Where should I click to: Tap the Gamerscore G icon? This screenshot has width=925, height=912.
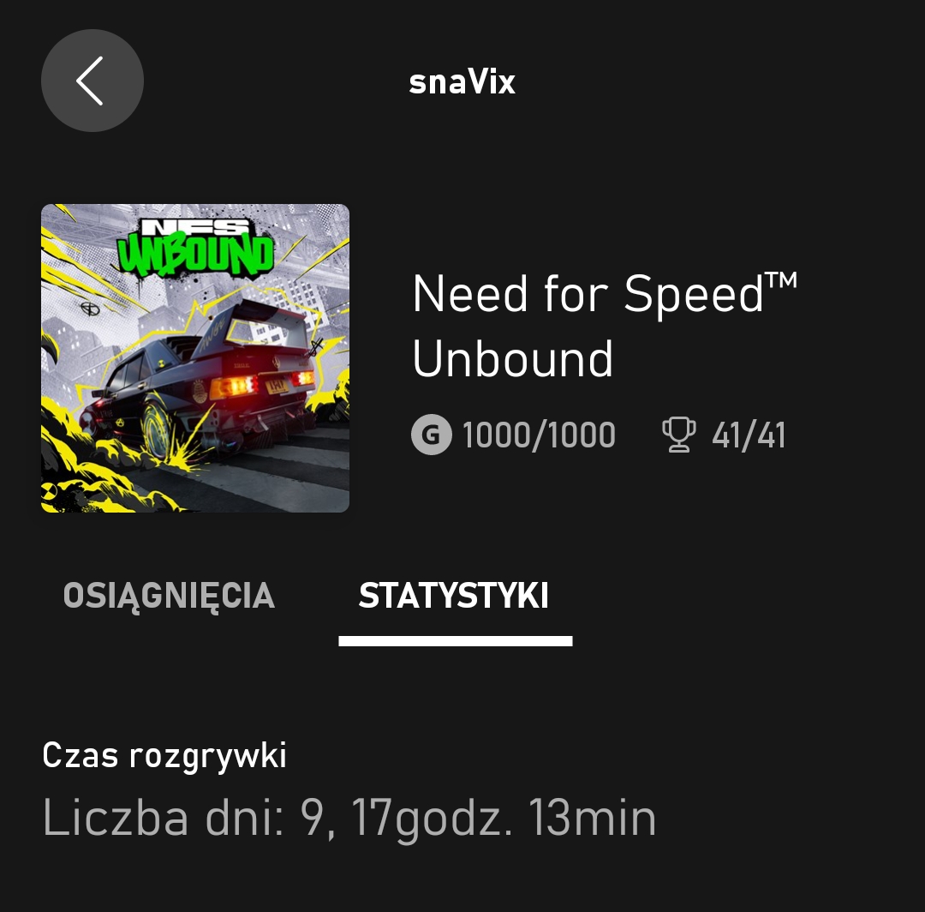tap(431, 435)
